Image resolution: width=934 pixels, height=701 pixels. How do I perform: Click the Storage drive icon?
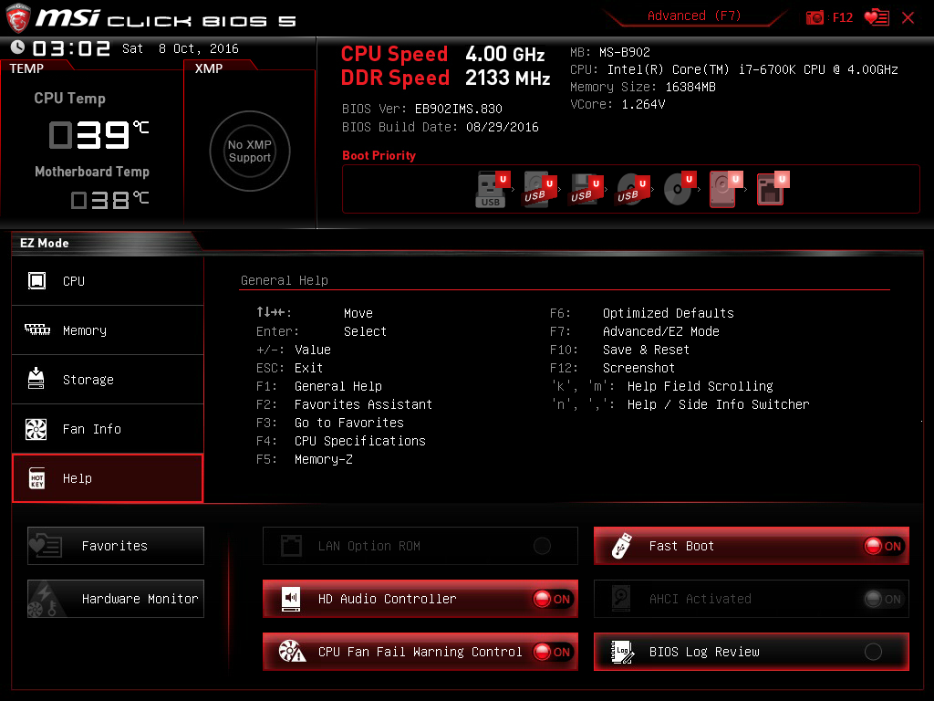36,379
